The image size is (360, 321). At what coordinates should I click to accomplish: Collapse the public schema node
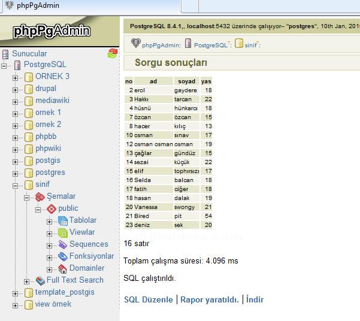coord(38,210)
